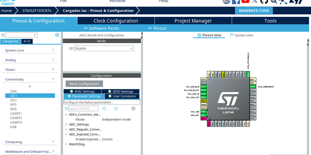311x155 pixels.
Task: Click the round anniversary badge icon
Action: 227,1
